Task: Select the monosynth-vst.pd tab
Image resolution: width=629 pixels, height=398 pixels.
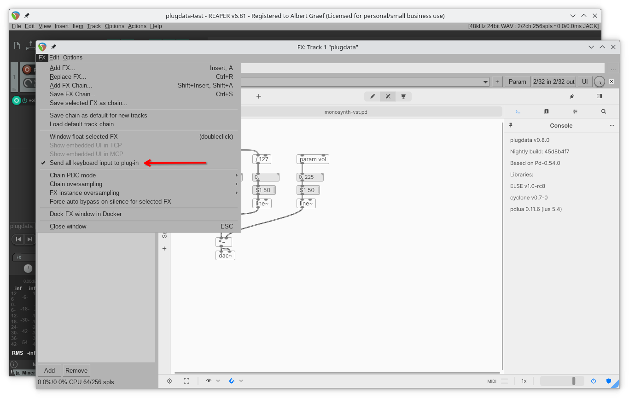Action: [346, 112]
